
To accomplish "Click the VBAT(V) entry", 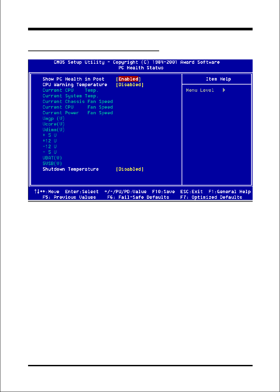I will point(52,158).
